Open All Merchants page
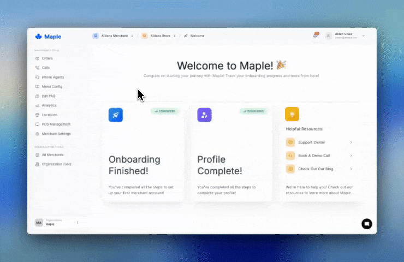This screenshot has width=404, height=262. point(52,155)
